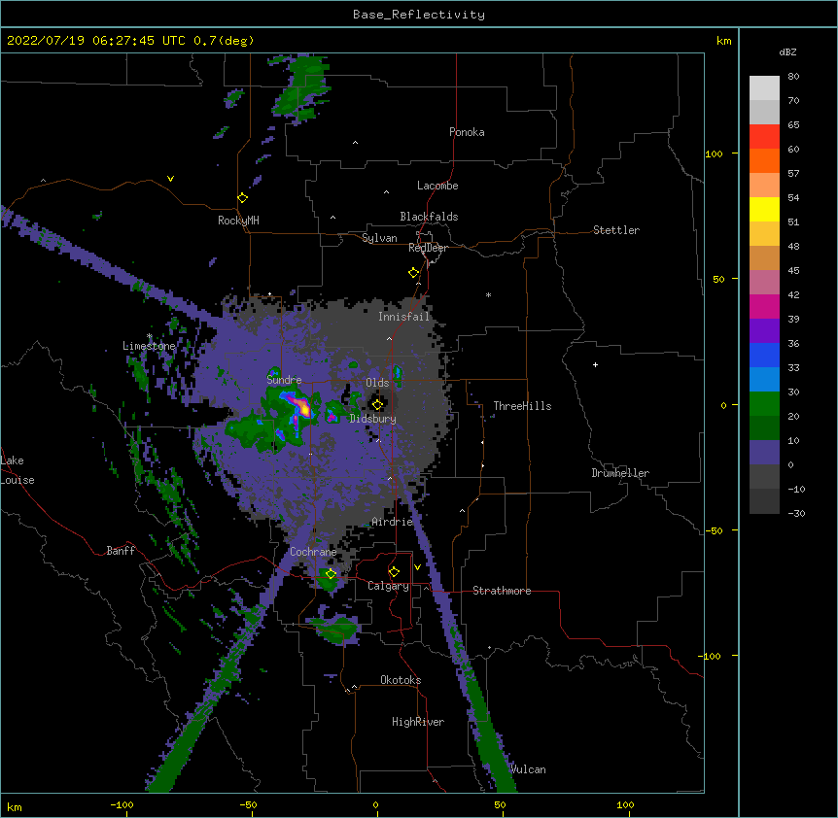Screen dimensions: 838x818
Task: Click the Stettler city label
Action: [616, 230]
